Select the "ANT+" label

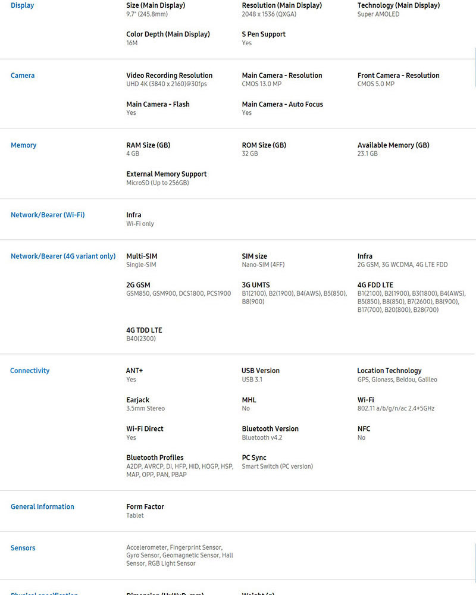pos(134,371)
